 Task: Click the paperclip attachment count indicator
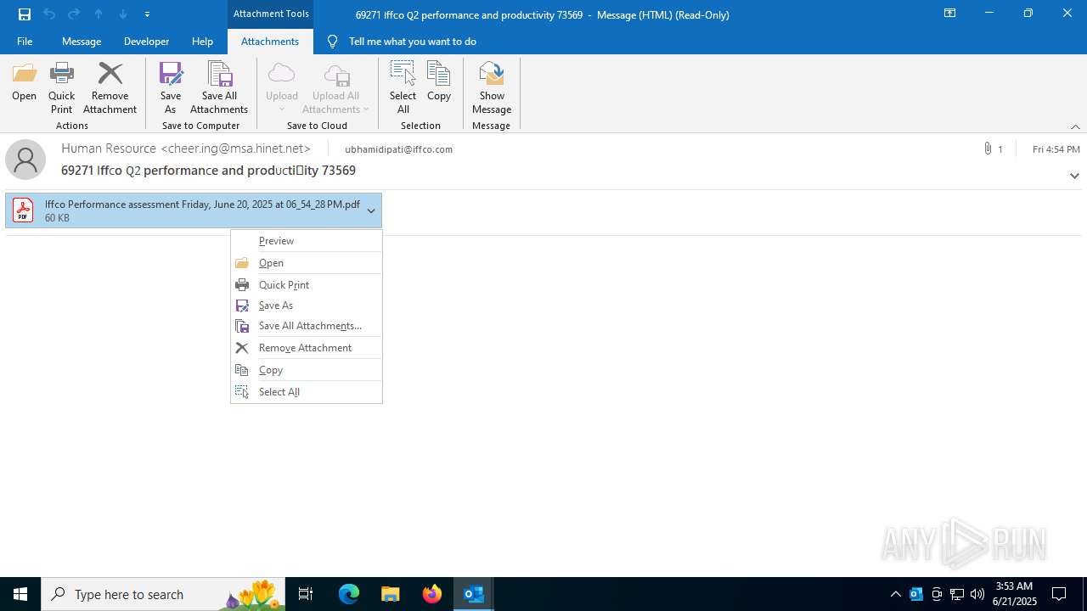click(993, 149)
